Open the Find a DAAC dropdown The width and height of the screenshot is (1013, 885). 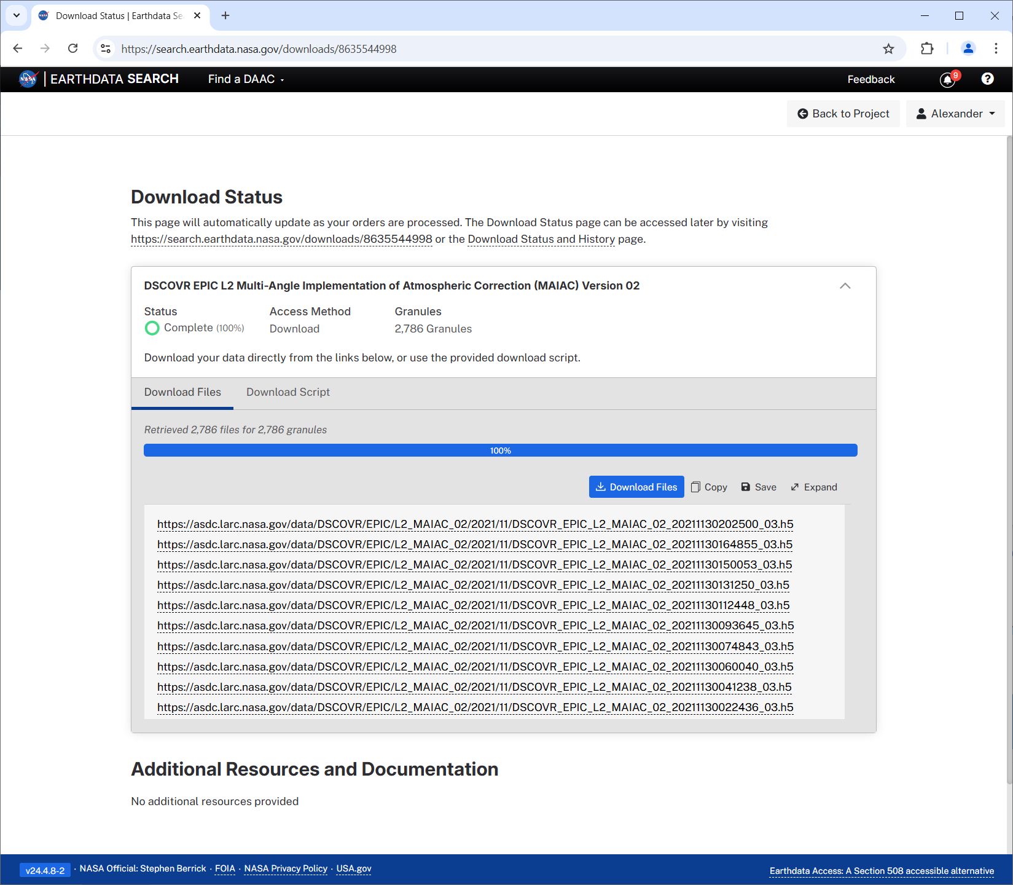(246, 79)
